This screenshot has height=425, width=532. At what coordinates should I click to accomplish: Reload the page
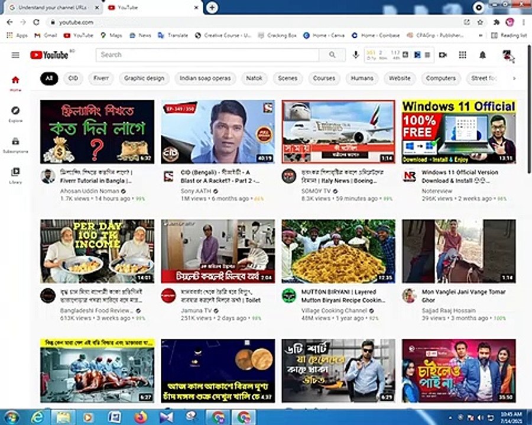pyautogui.click(x=36, y=22)
